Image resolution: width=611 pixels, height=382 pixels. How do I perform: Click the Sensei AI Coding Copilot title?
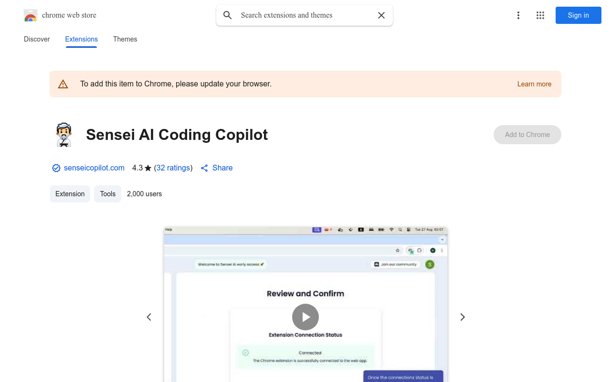point(177,135)
